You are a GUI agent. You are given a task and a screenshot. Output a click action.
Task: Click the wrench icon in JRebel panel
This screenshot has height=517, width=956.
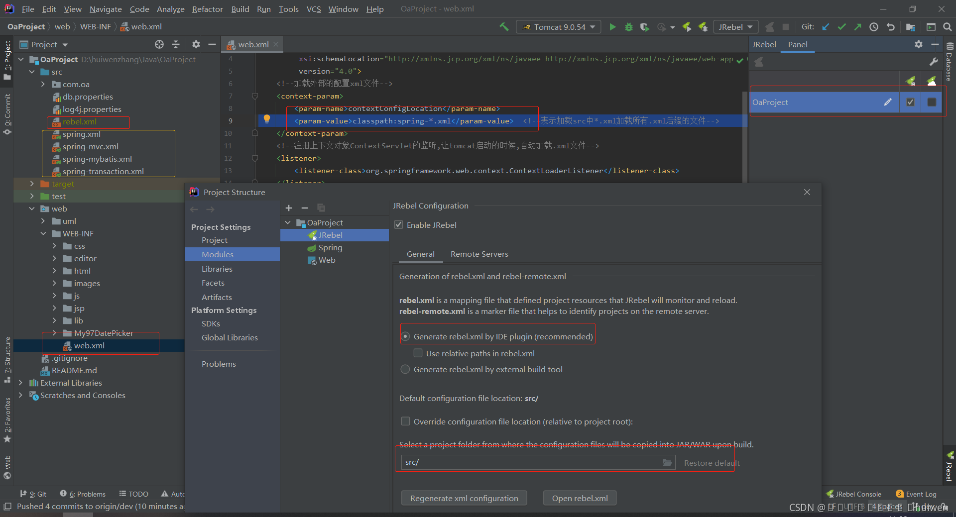point(934,62)
